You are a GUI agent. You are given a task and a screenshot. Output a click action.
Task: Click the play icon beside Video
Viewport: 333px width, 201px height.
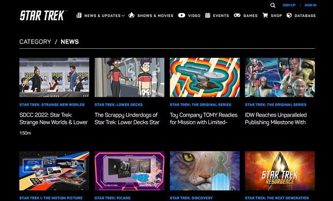tap(182, 15)
